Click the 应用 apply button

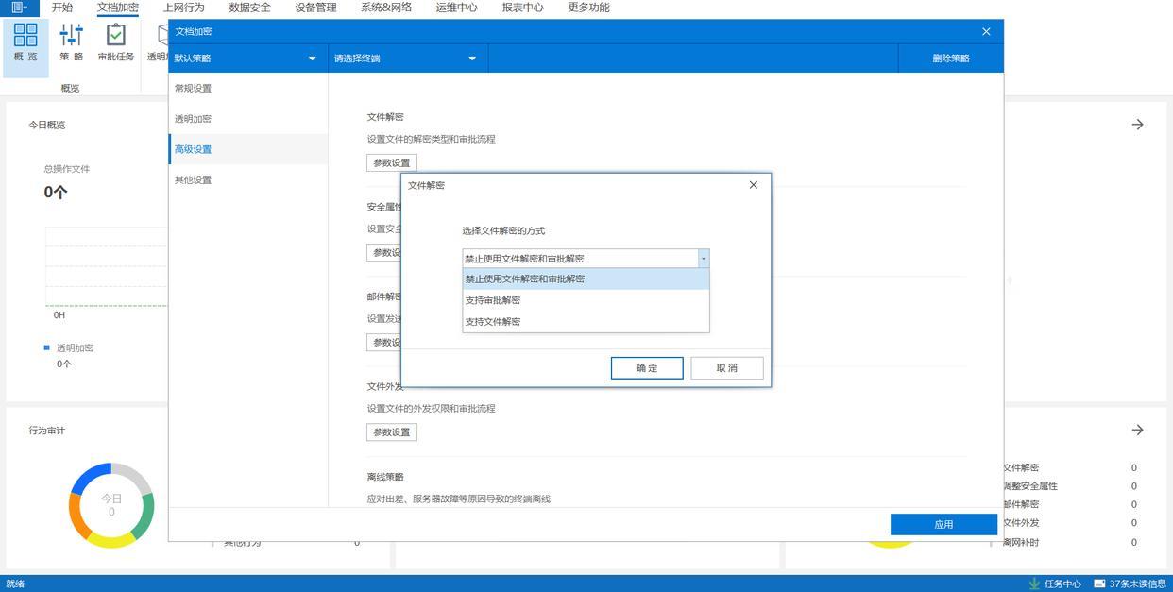pos(943,525)
